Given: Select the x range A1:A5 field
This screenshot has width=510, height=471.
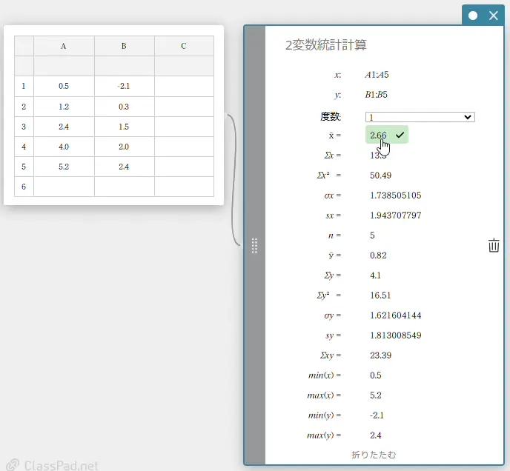Looking at the screenshot, I should point(377,75).
